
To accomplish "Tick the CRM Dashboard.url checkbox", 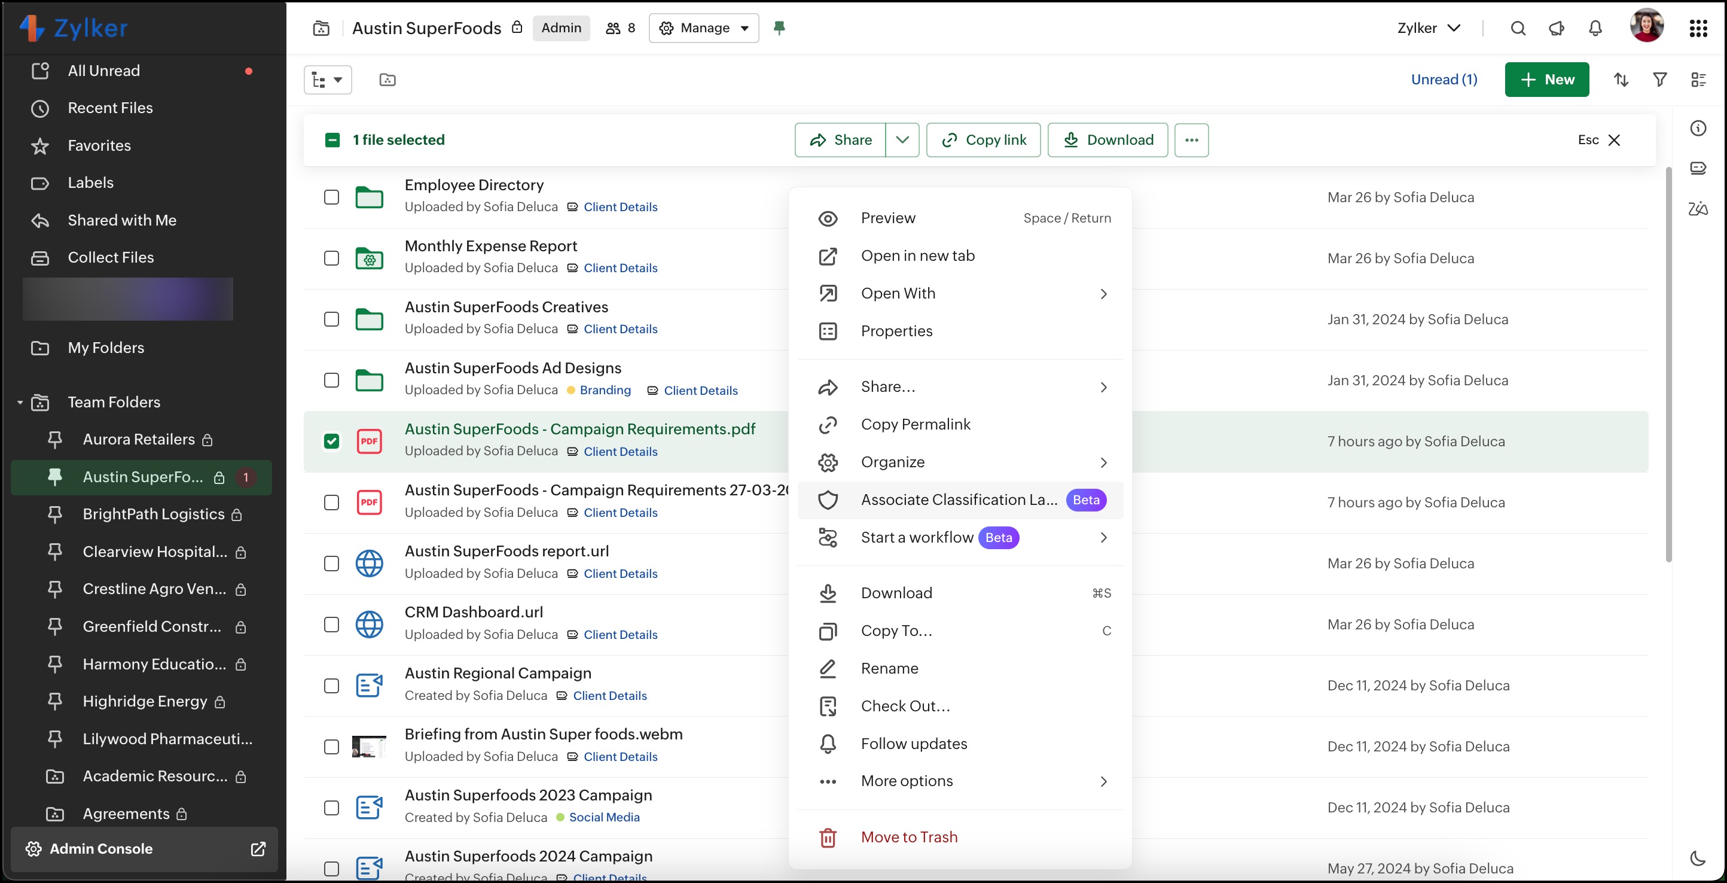I will pos(331,624).
